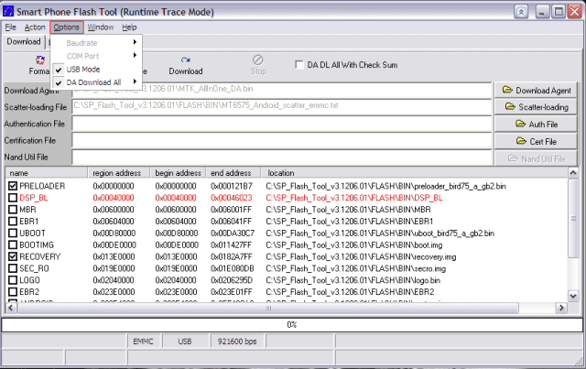The height and width of the screenshot is (369, 586).
Task: Open the Window menu
Action: pos(101,27)
